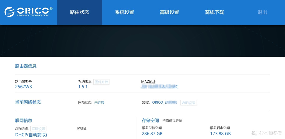Viewport: 285px width, 139px height.
Task: Click the 路由器型号 label
Action: [x=23, y=82]
